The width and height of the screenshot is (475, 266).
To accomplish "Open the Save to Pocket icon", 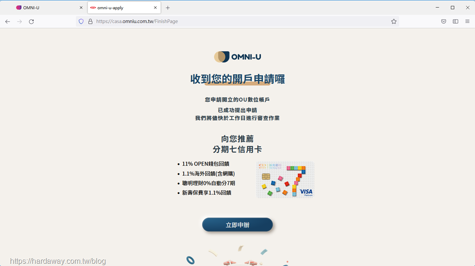I will [443, 21].
